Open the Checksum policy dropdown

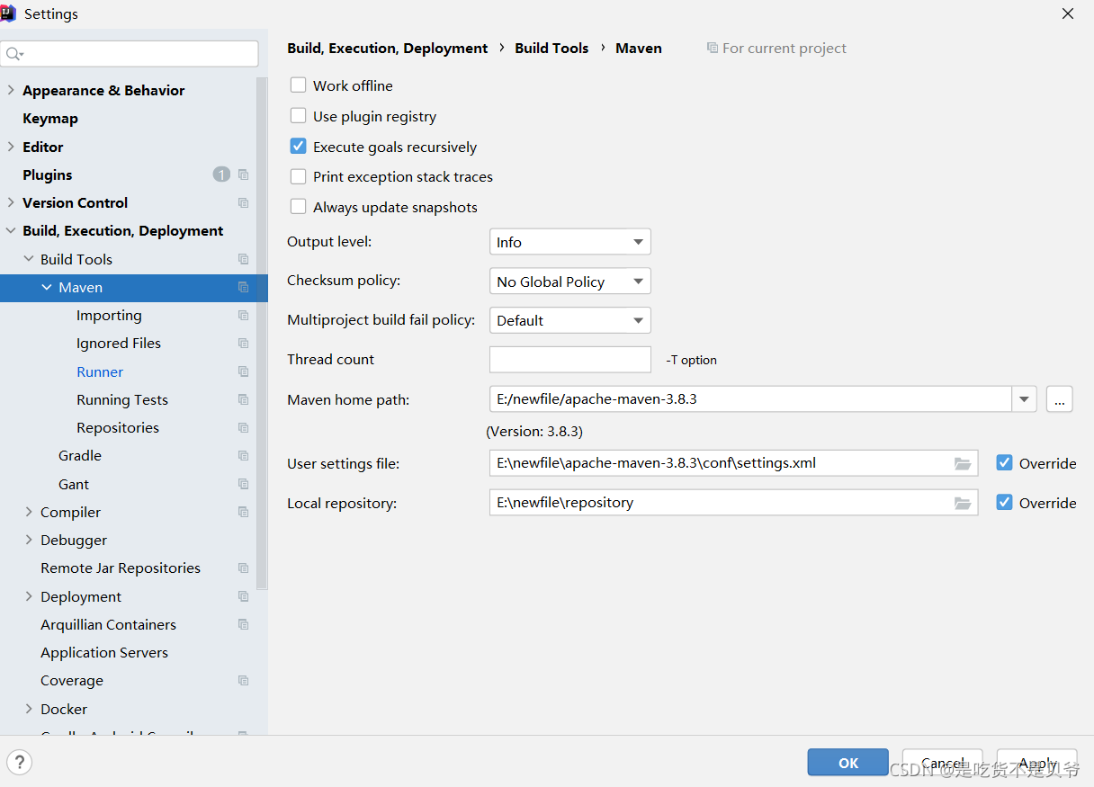click(x=569, y=282)
